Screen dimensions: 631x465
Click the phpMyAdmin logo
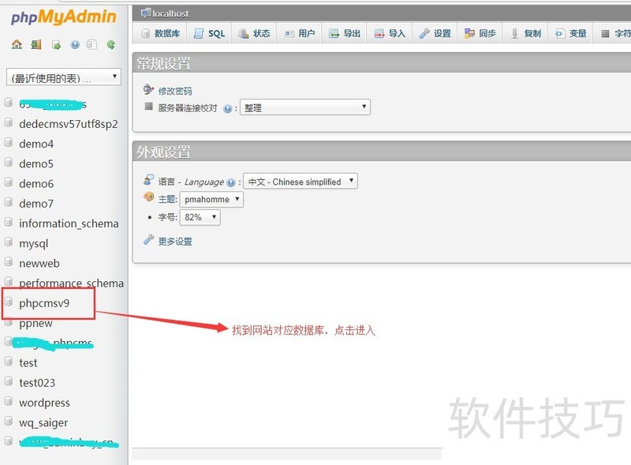pos(64,17)
